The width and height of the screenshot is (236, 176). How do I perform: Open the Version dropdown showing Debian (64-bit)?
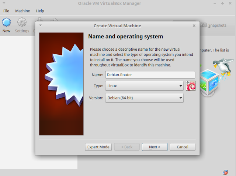click(144, 98)
